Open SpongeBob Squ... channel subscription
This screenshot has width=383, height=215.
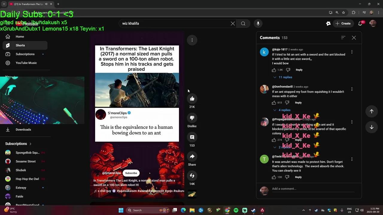(25, 153)
